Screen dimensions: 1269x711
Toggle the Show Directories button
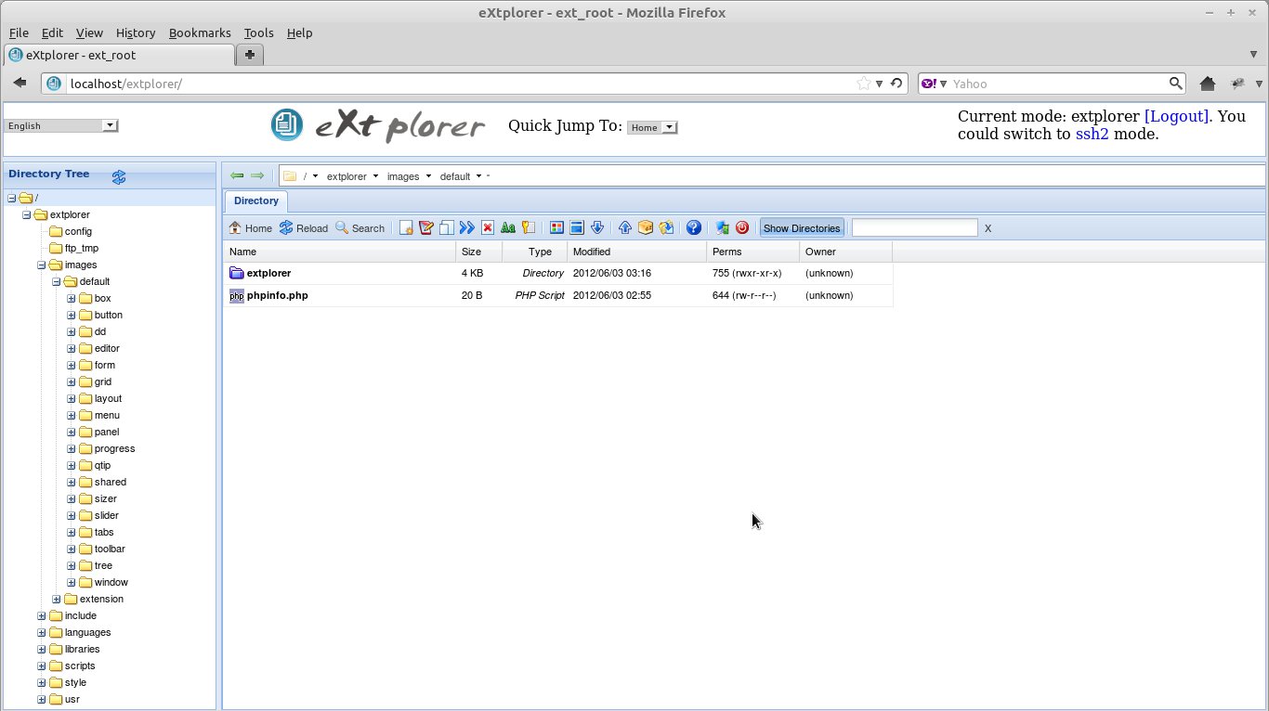tap(802, 228)
